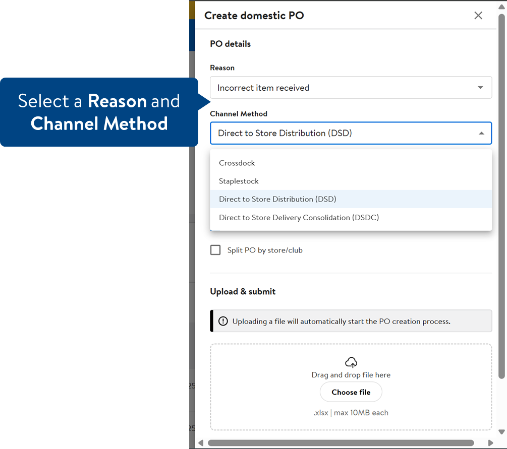Select Staplestock channel method
The height and width of the screenshot is (449, 507).
tap(351, 181)
